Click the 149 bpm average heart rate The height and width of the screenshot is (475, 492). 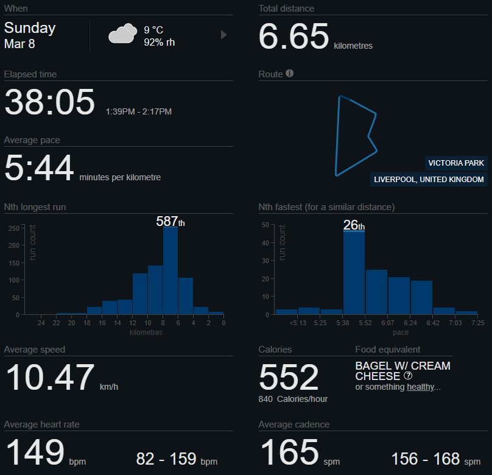pyautogui.click(x=35, y=452)
